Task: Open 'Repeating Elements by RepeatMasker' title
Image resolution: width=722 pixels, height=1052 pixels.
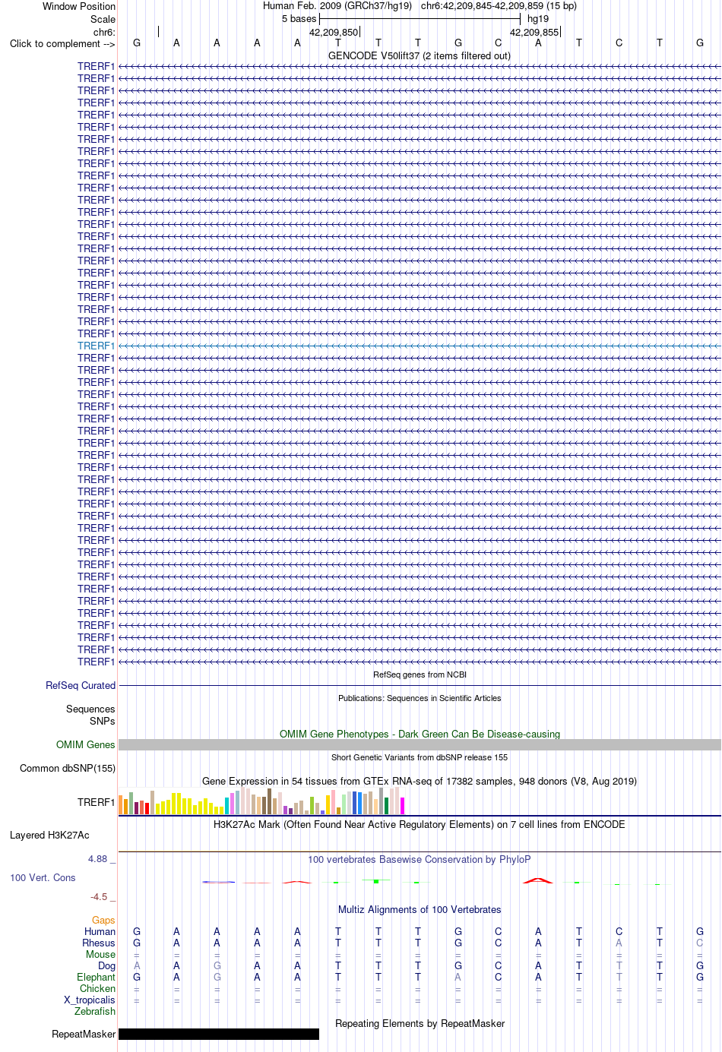Action: (x=420, y=1023)
